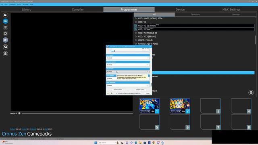Open the last Disabled dropdown above Import Config
Screen dimensions: 258x145
pos(128,85)
